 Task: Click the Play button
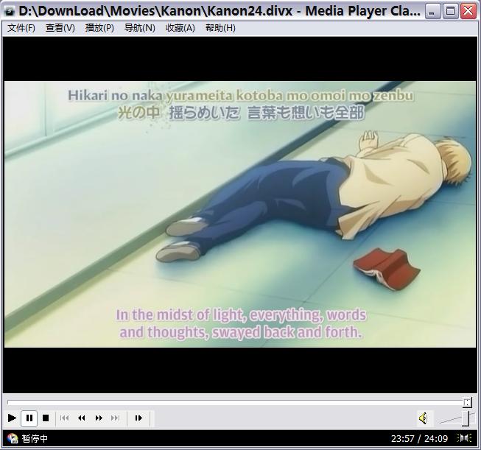tap(12, 418)
